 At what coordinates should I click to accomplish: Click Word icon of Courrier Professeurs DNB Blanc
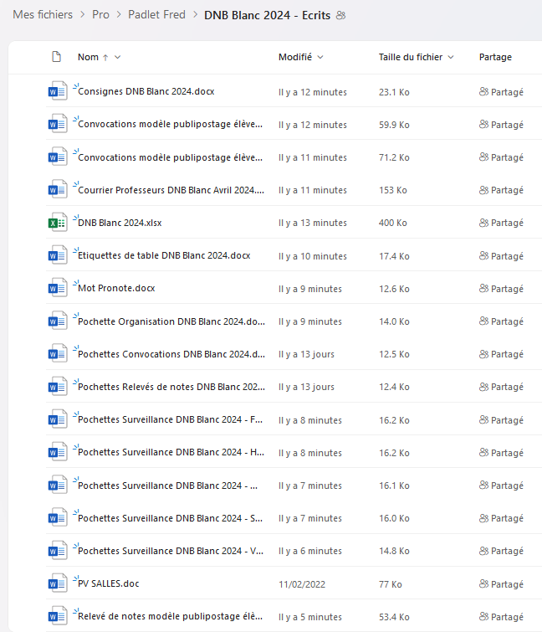[x=57, y=189]
